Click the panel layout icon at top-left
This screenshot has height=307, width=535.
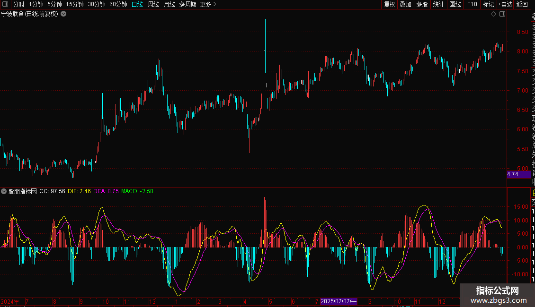point(5,4)
